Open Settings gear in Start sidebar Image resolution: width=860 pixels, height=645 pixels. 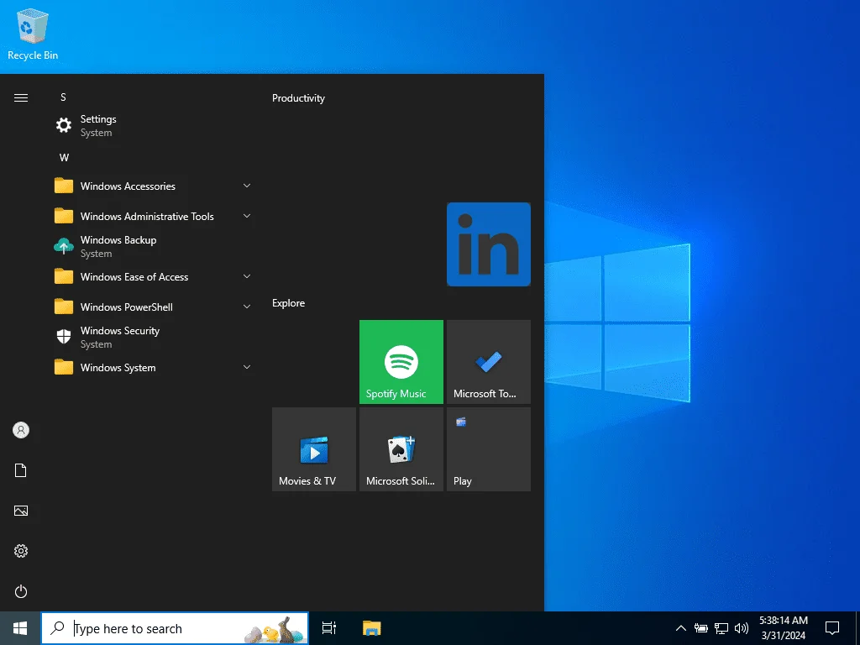[x=21, y=551]
